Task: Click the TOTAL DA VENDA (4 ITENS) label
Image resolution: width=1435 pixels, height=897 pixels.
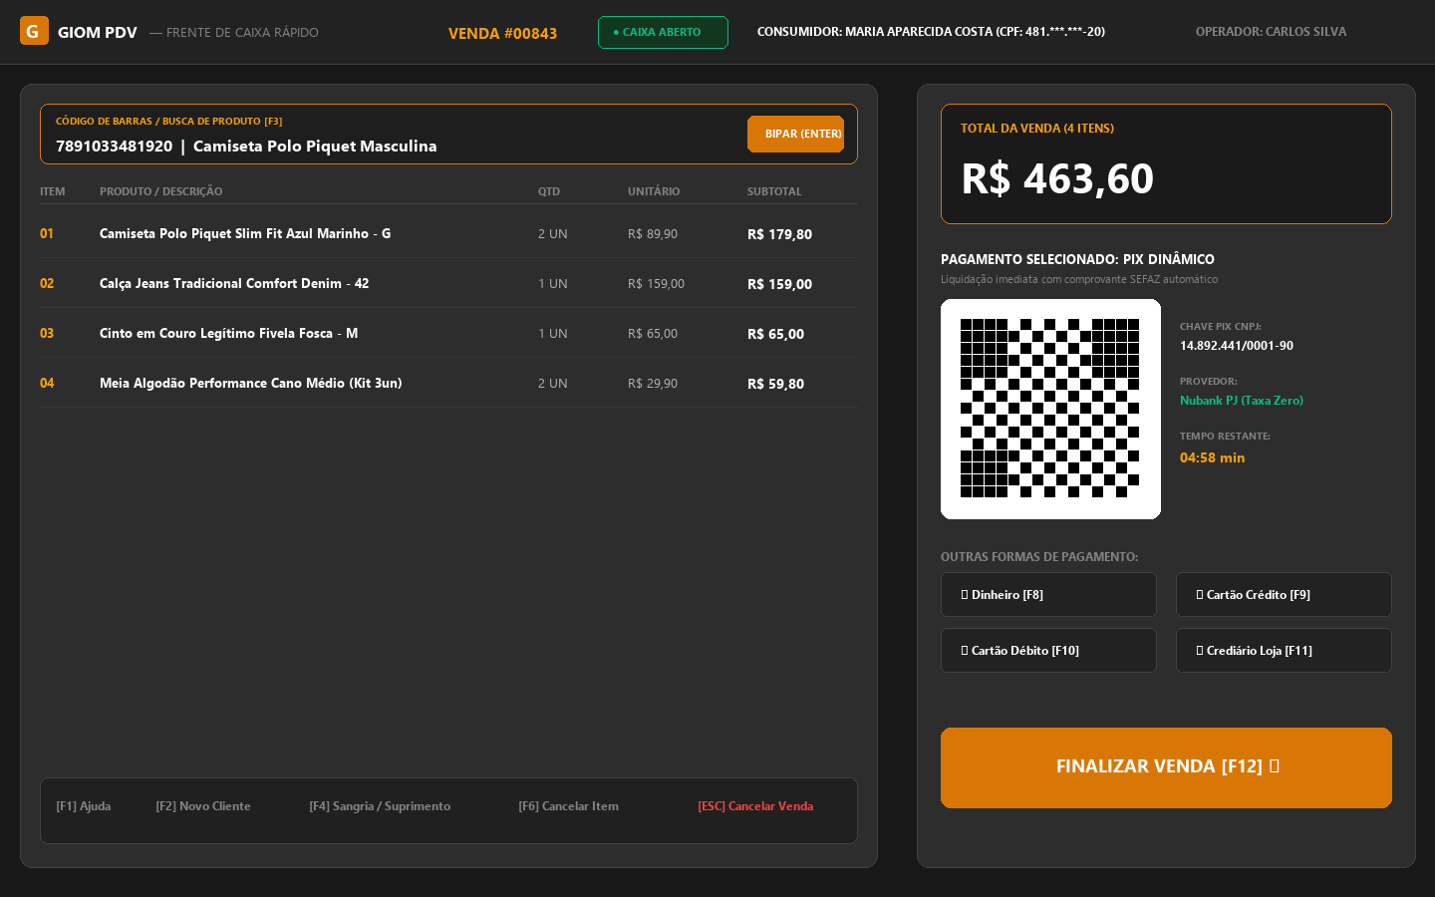Action: pyautogui.click(x=1037, y=129)
